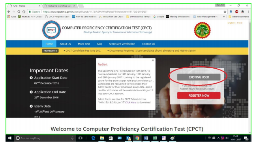Screen dimensions: 255x144
Task: Show hidden system tray icons
Action: coord(218,138)
